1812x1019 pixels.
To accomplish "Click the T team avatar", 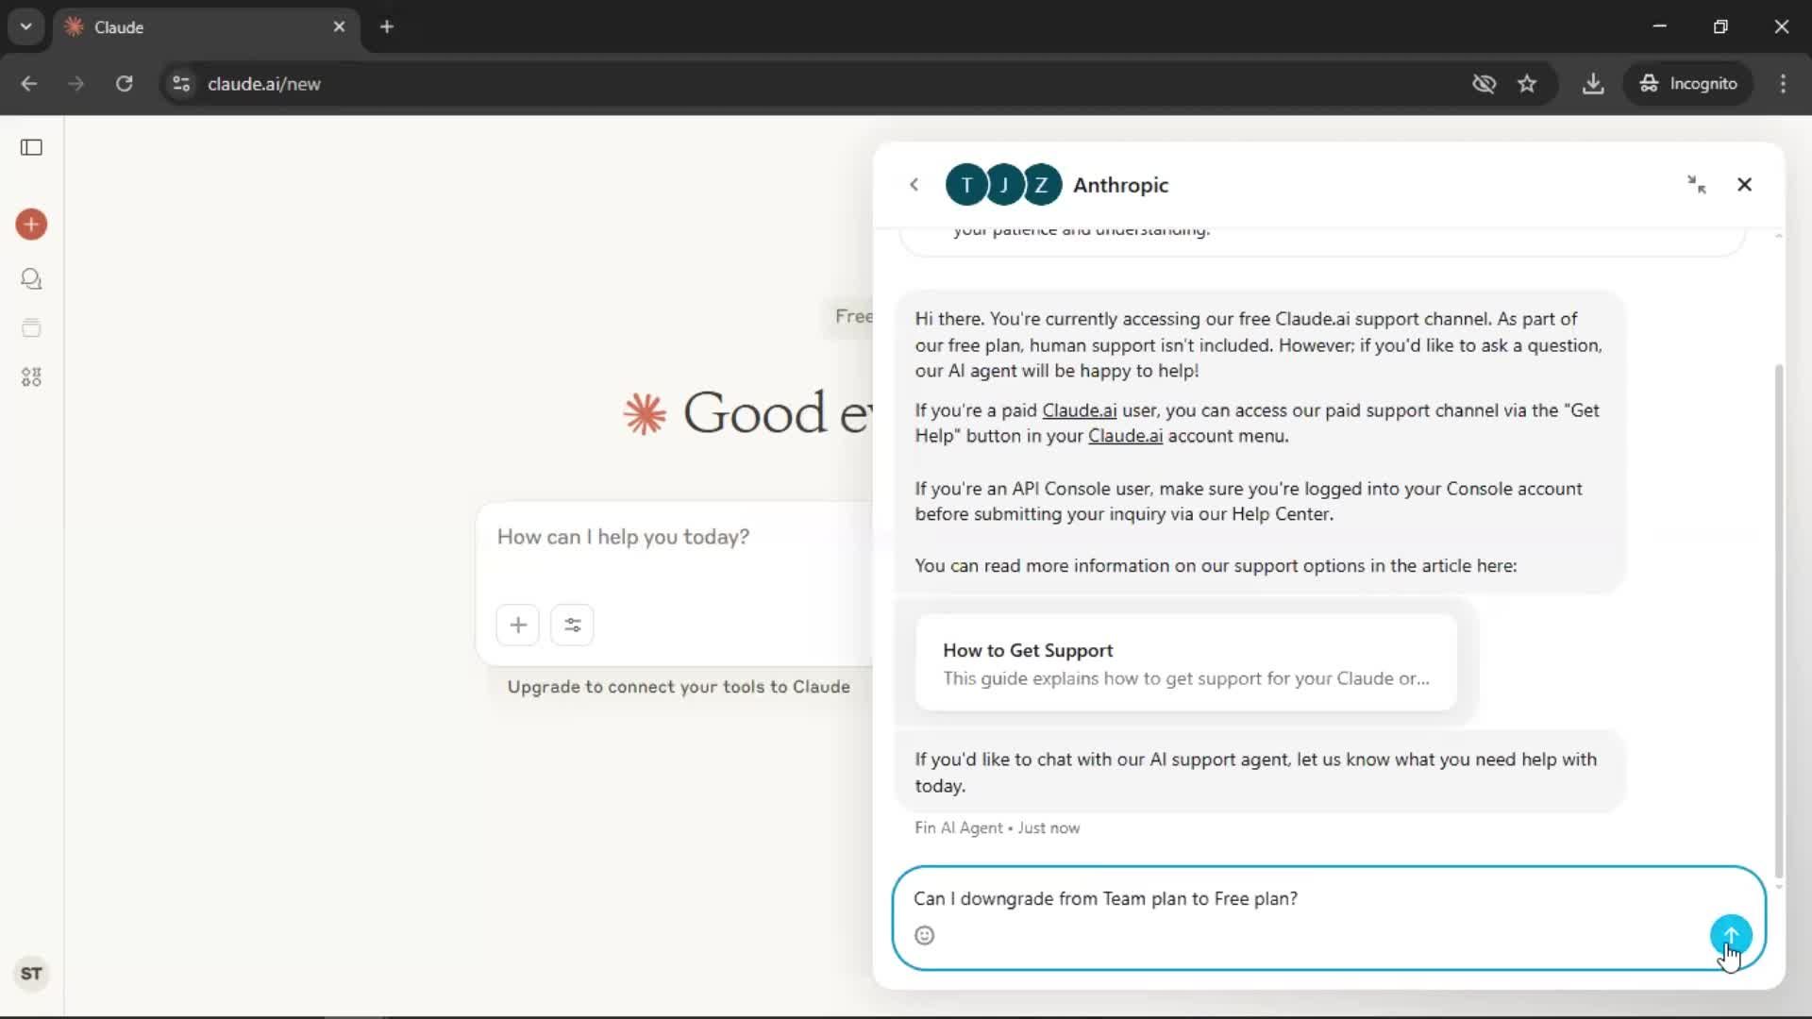I will point(966,185).
